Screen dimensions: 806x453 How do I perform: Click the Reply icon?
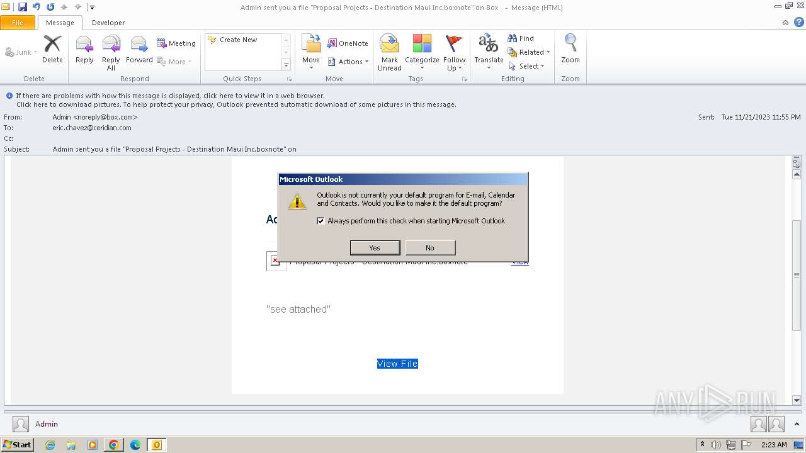point(84,49)
